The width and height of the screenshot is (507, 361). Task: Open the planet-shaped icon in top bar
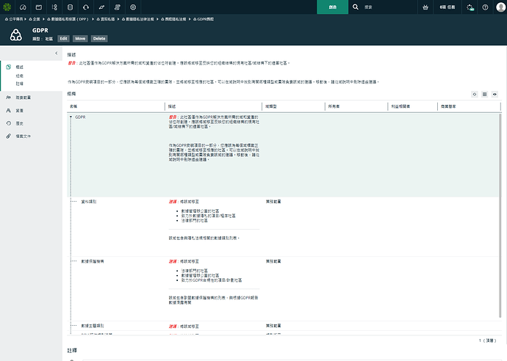101,7
